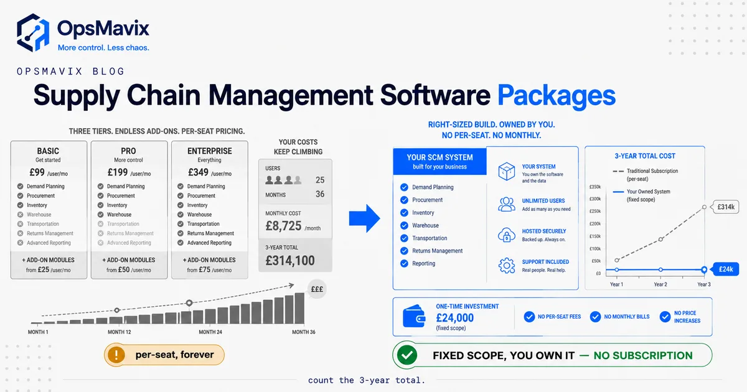
Task: Toggle Warehouse check in Your SCM System
Action: click(405, 225)
